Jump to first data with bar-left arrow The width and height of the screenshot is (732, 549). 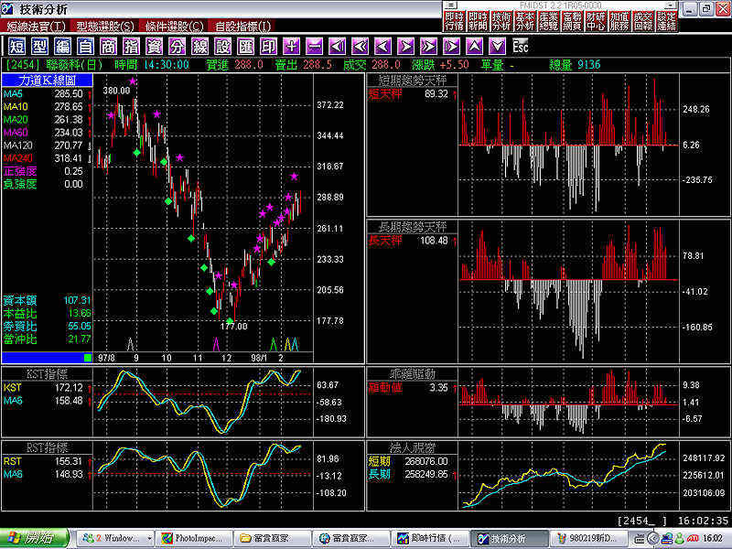coord(337,47)
